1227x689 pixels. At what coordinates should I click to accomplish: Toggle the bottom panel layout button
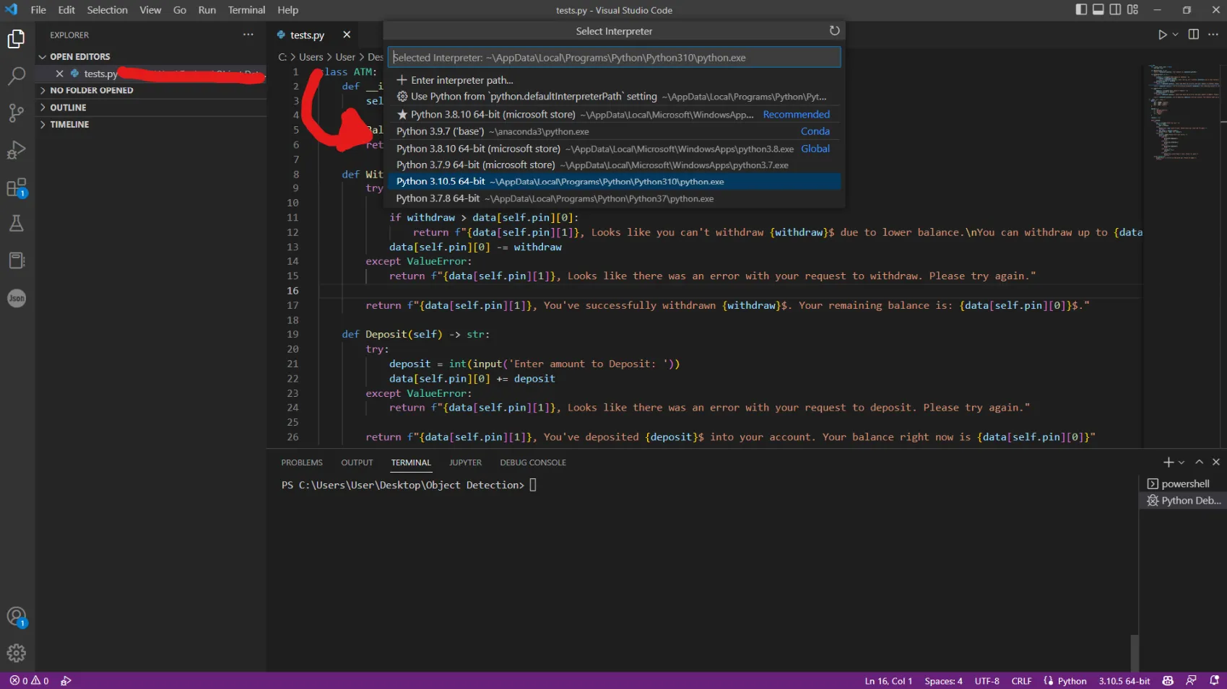point(1098,10)
